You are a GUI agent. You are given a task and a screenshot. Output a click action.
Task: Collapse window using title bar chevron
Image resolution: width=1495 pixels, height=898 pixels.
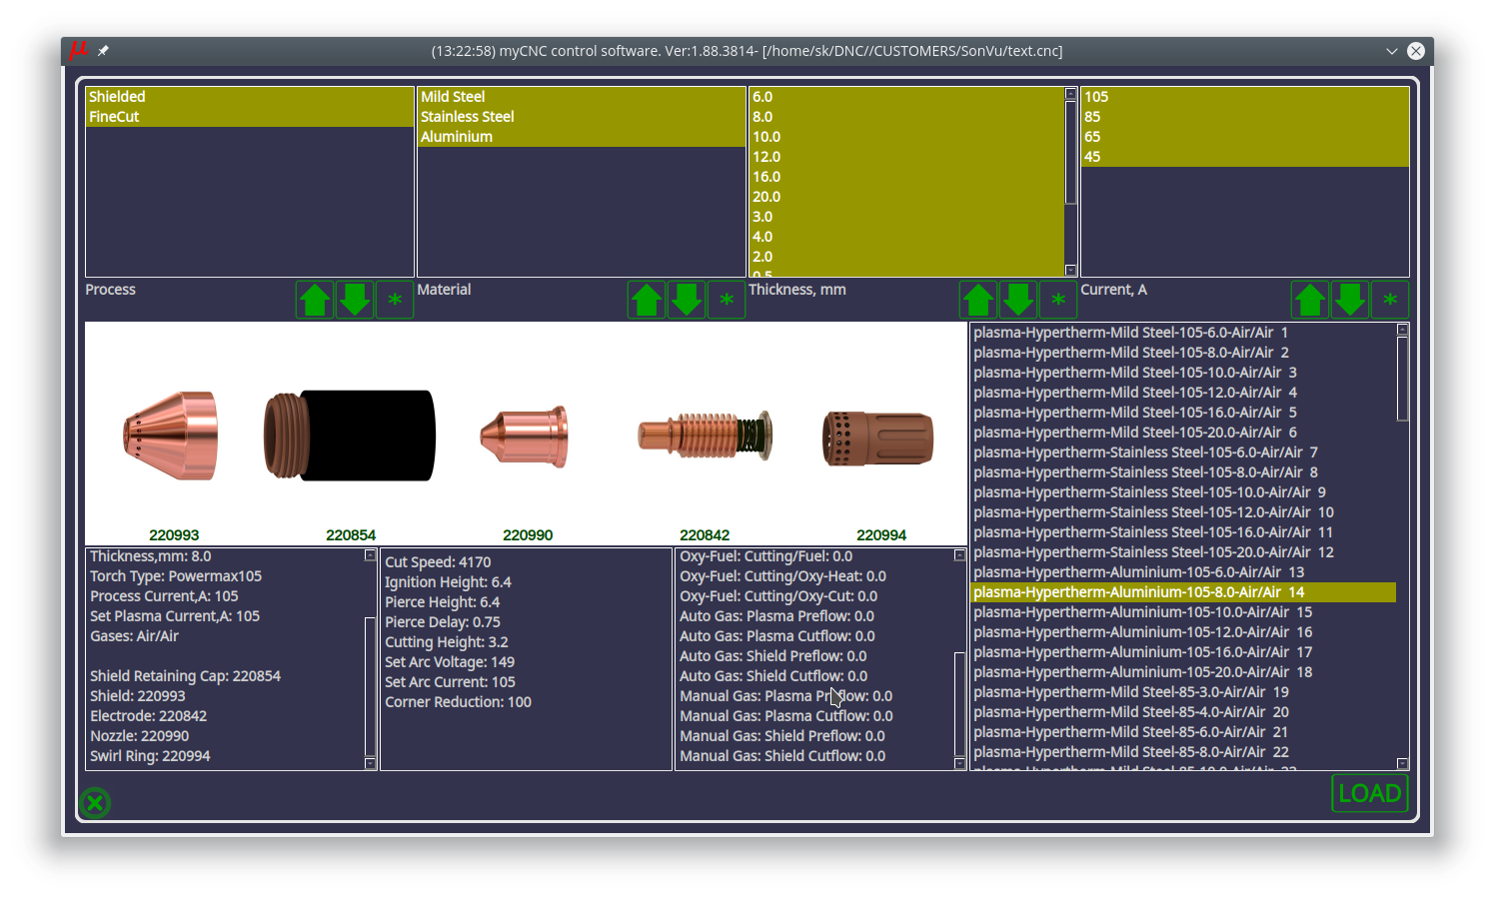(1391, 51)
